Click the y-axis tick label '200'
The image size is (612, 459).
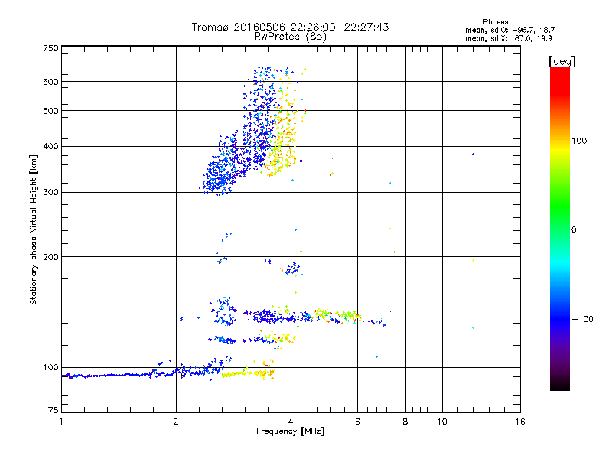tap(50, 257)
